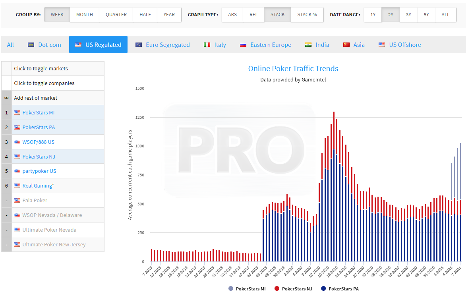
Task: Group data by QUARTER
Action: tap(116, 15)
